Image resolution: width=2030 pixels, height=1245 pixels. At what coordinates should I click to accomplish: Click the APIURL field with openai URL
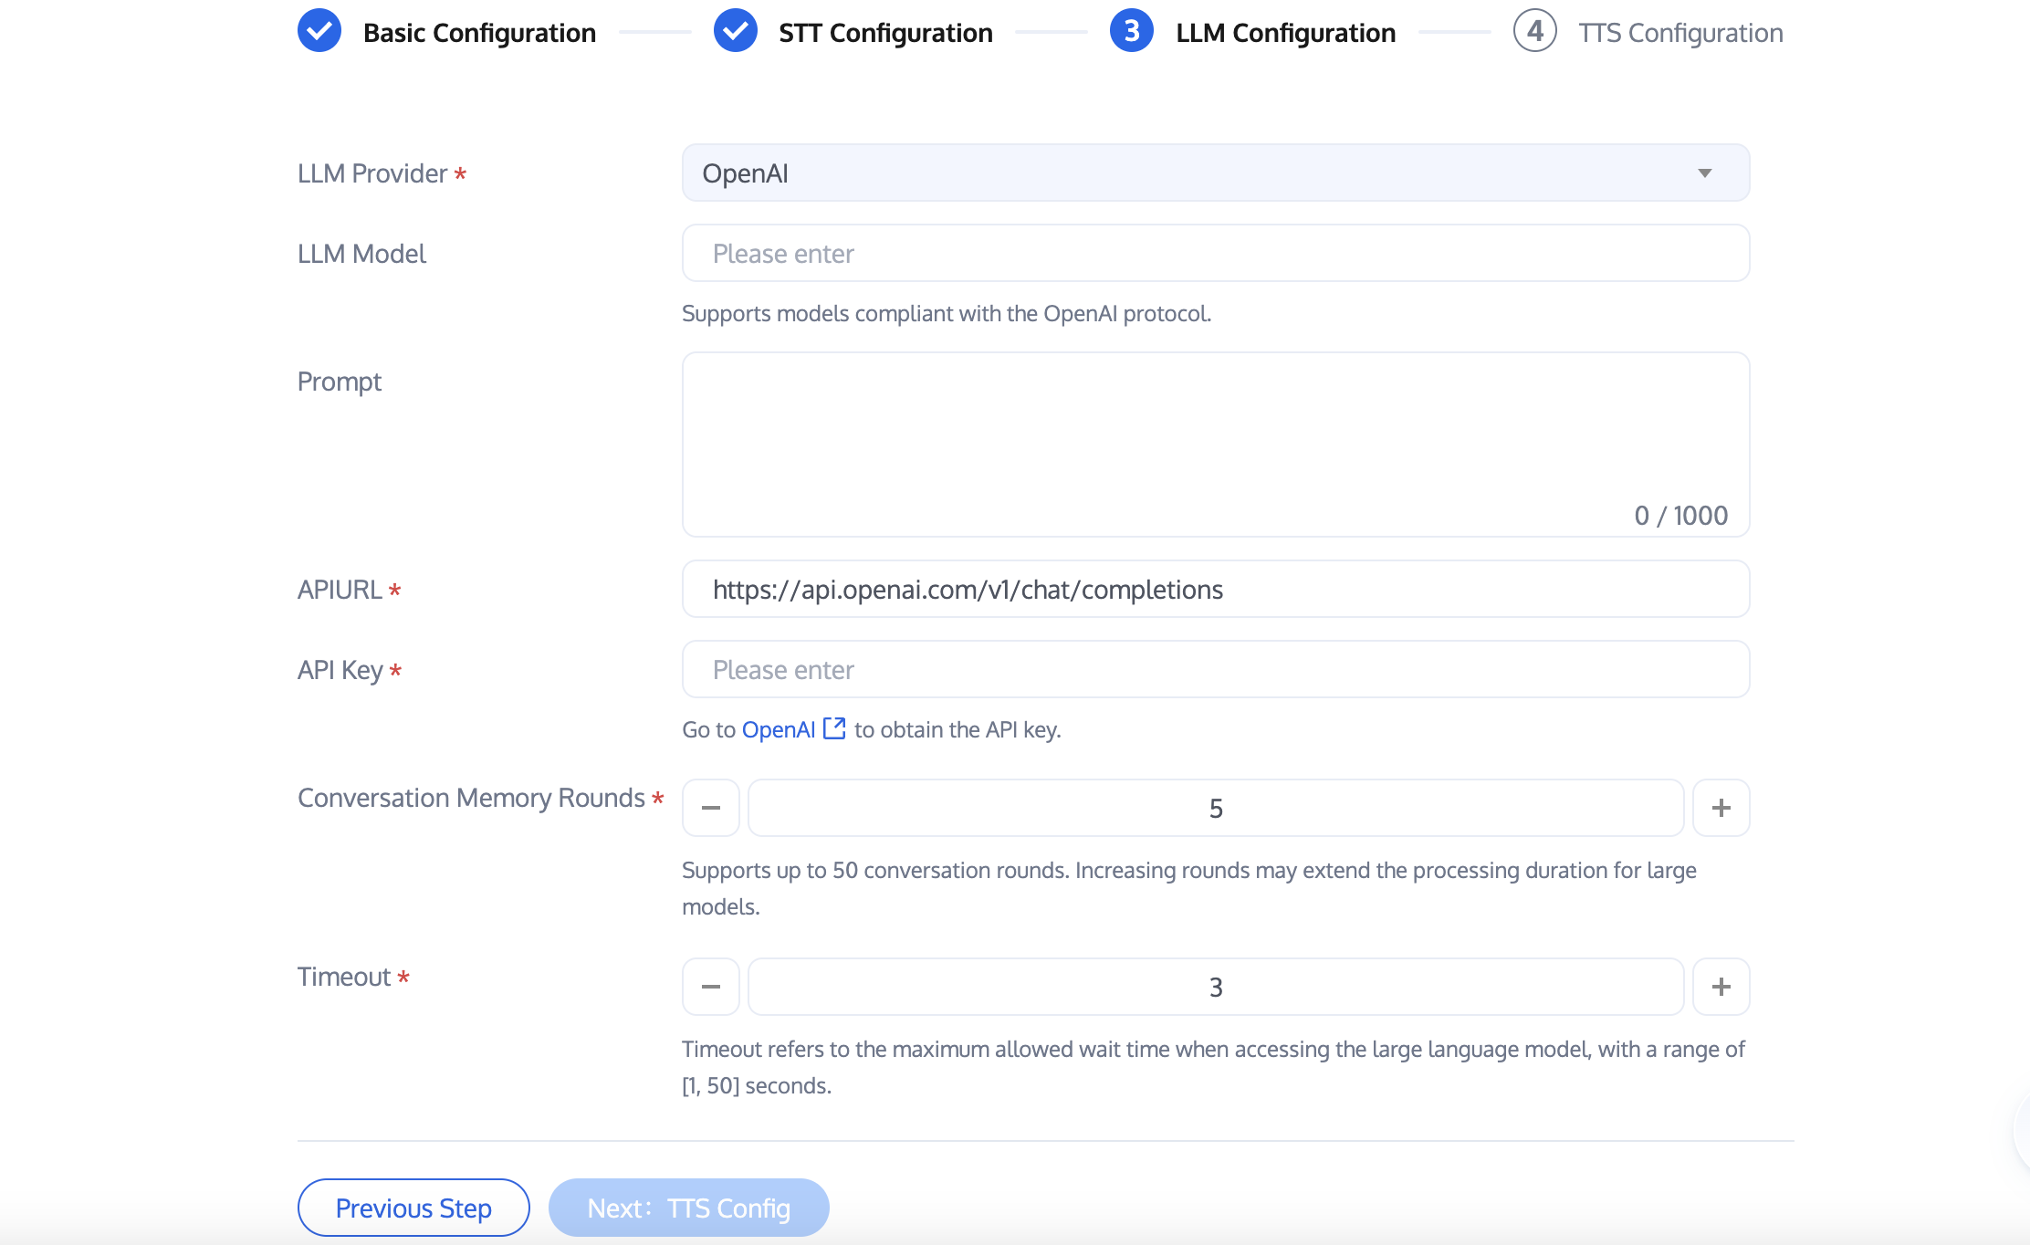[x=1215, y=590]
